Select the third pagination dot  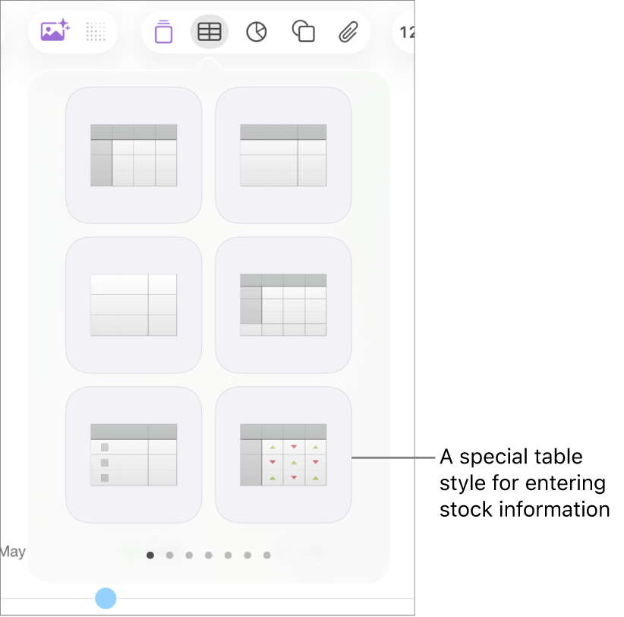click(189, 555)
